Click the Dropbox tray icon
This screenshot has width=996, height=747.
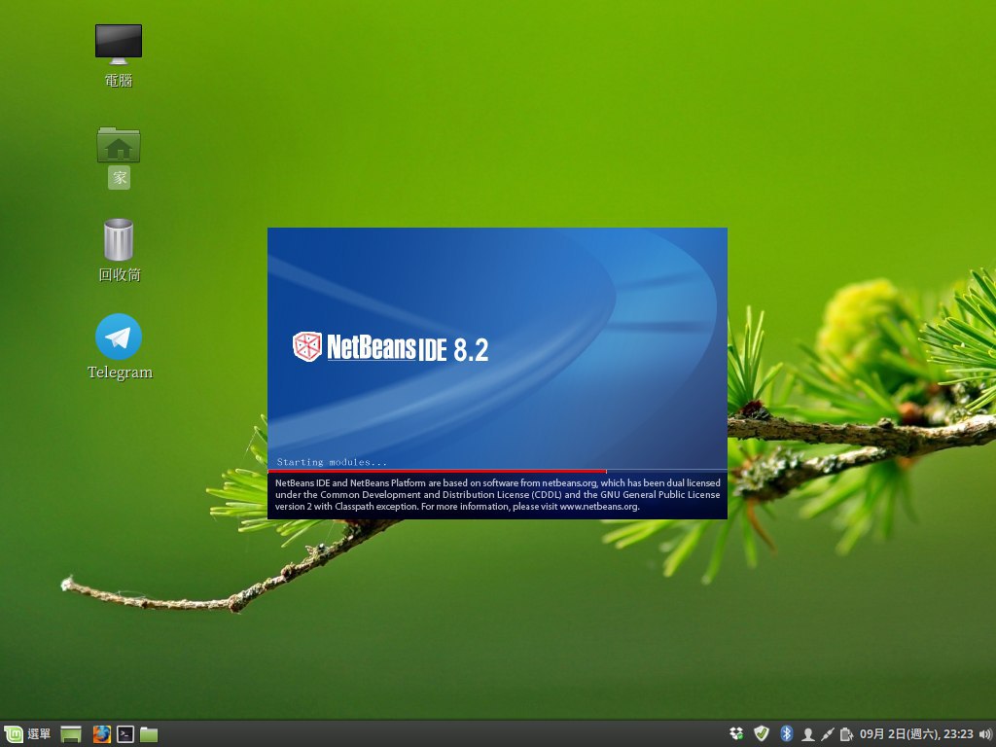736,733
